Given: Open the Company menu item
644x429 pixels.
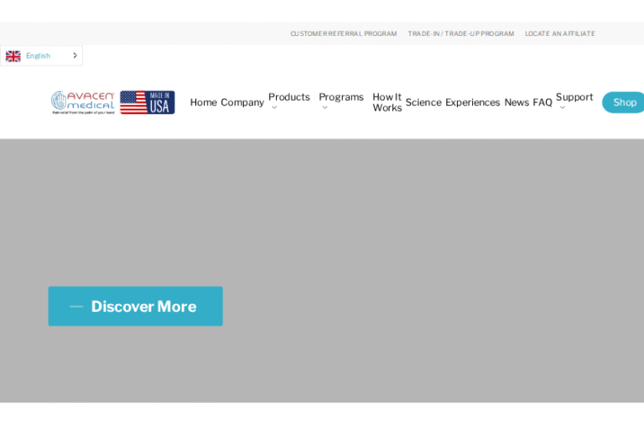Looking at the screenshot, I should click(242, 102).
